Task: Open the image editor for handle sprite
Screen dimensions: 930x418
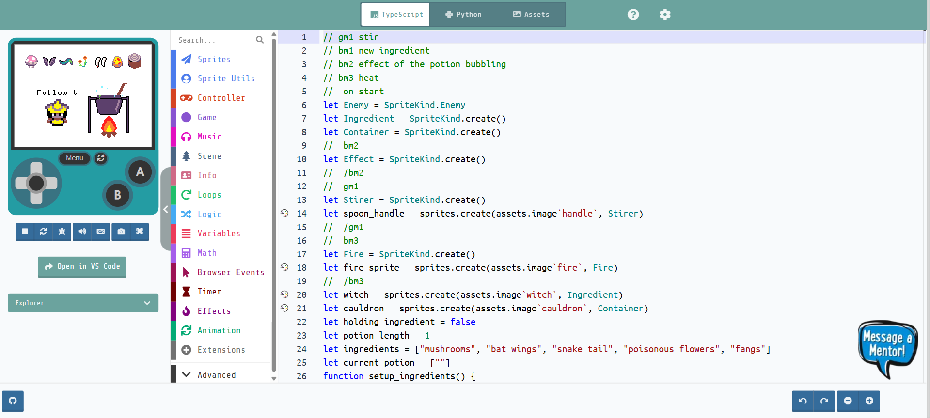Action: coord(284,213)
